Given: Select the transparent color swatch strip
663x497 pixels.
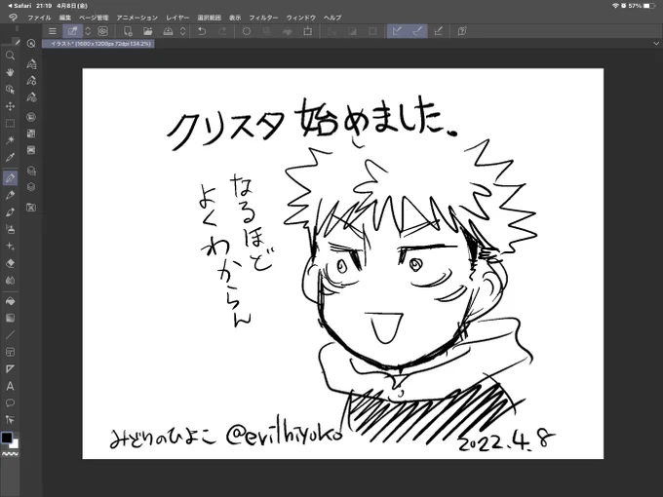Looking at the screenshot, I should point(10,454).
